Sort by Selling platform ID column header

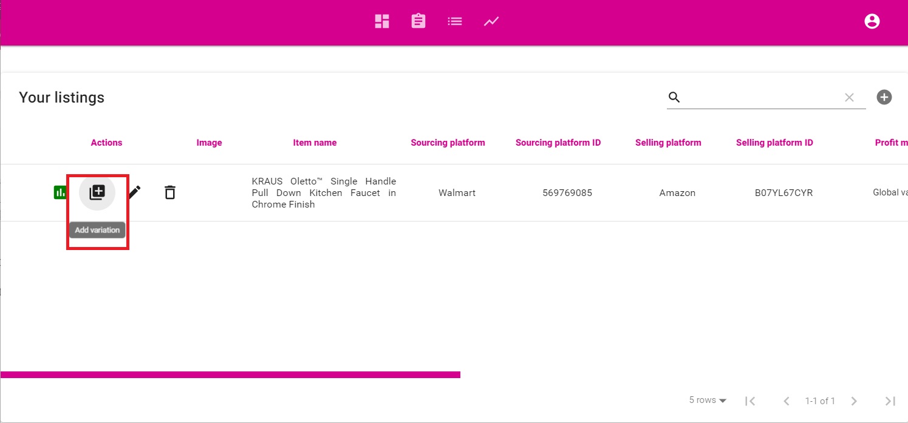pyautogui.click(x=774, y=143)
